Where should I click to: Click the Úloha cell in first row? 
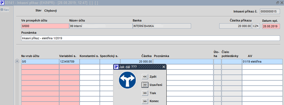point(217,62)
